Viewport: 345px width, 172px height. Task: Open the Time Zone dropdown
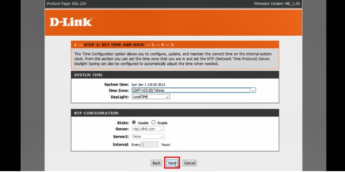click(194, 90)
